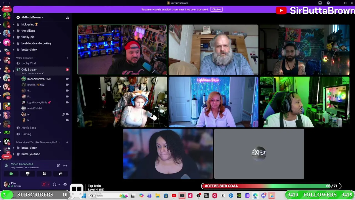Unmute the microphone in user panel
355x200 pixels.
44,184
